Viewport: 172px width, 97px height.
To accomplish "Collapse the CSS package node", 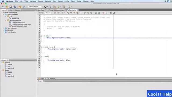I will pos(6,16).
